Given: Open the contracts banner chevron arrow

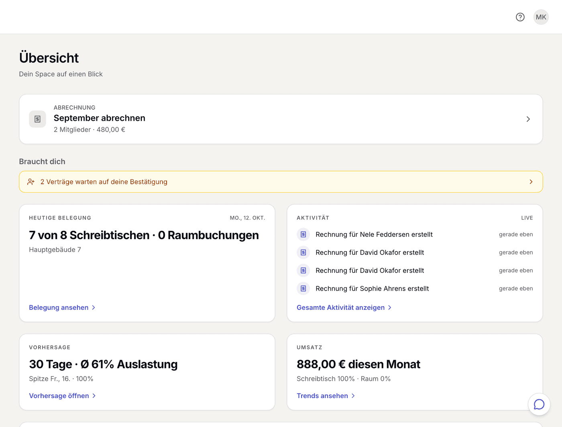Looking at the screenshot, I should [x=531, y=182].
